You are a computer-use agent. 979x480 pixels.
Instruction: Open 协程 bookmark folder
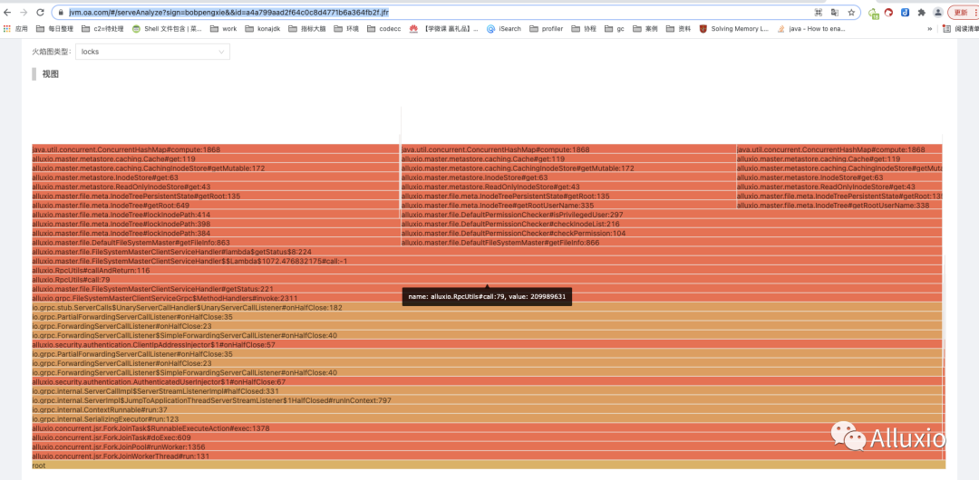(x=584, y=29)
